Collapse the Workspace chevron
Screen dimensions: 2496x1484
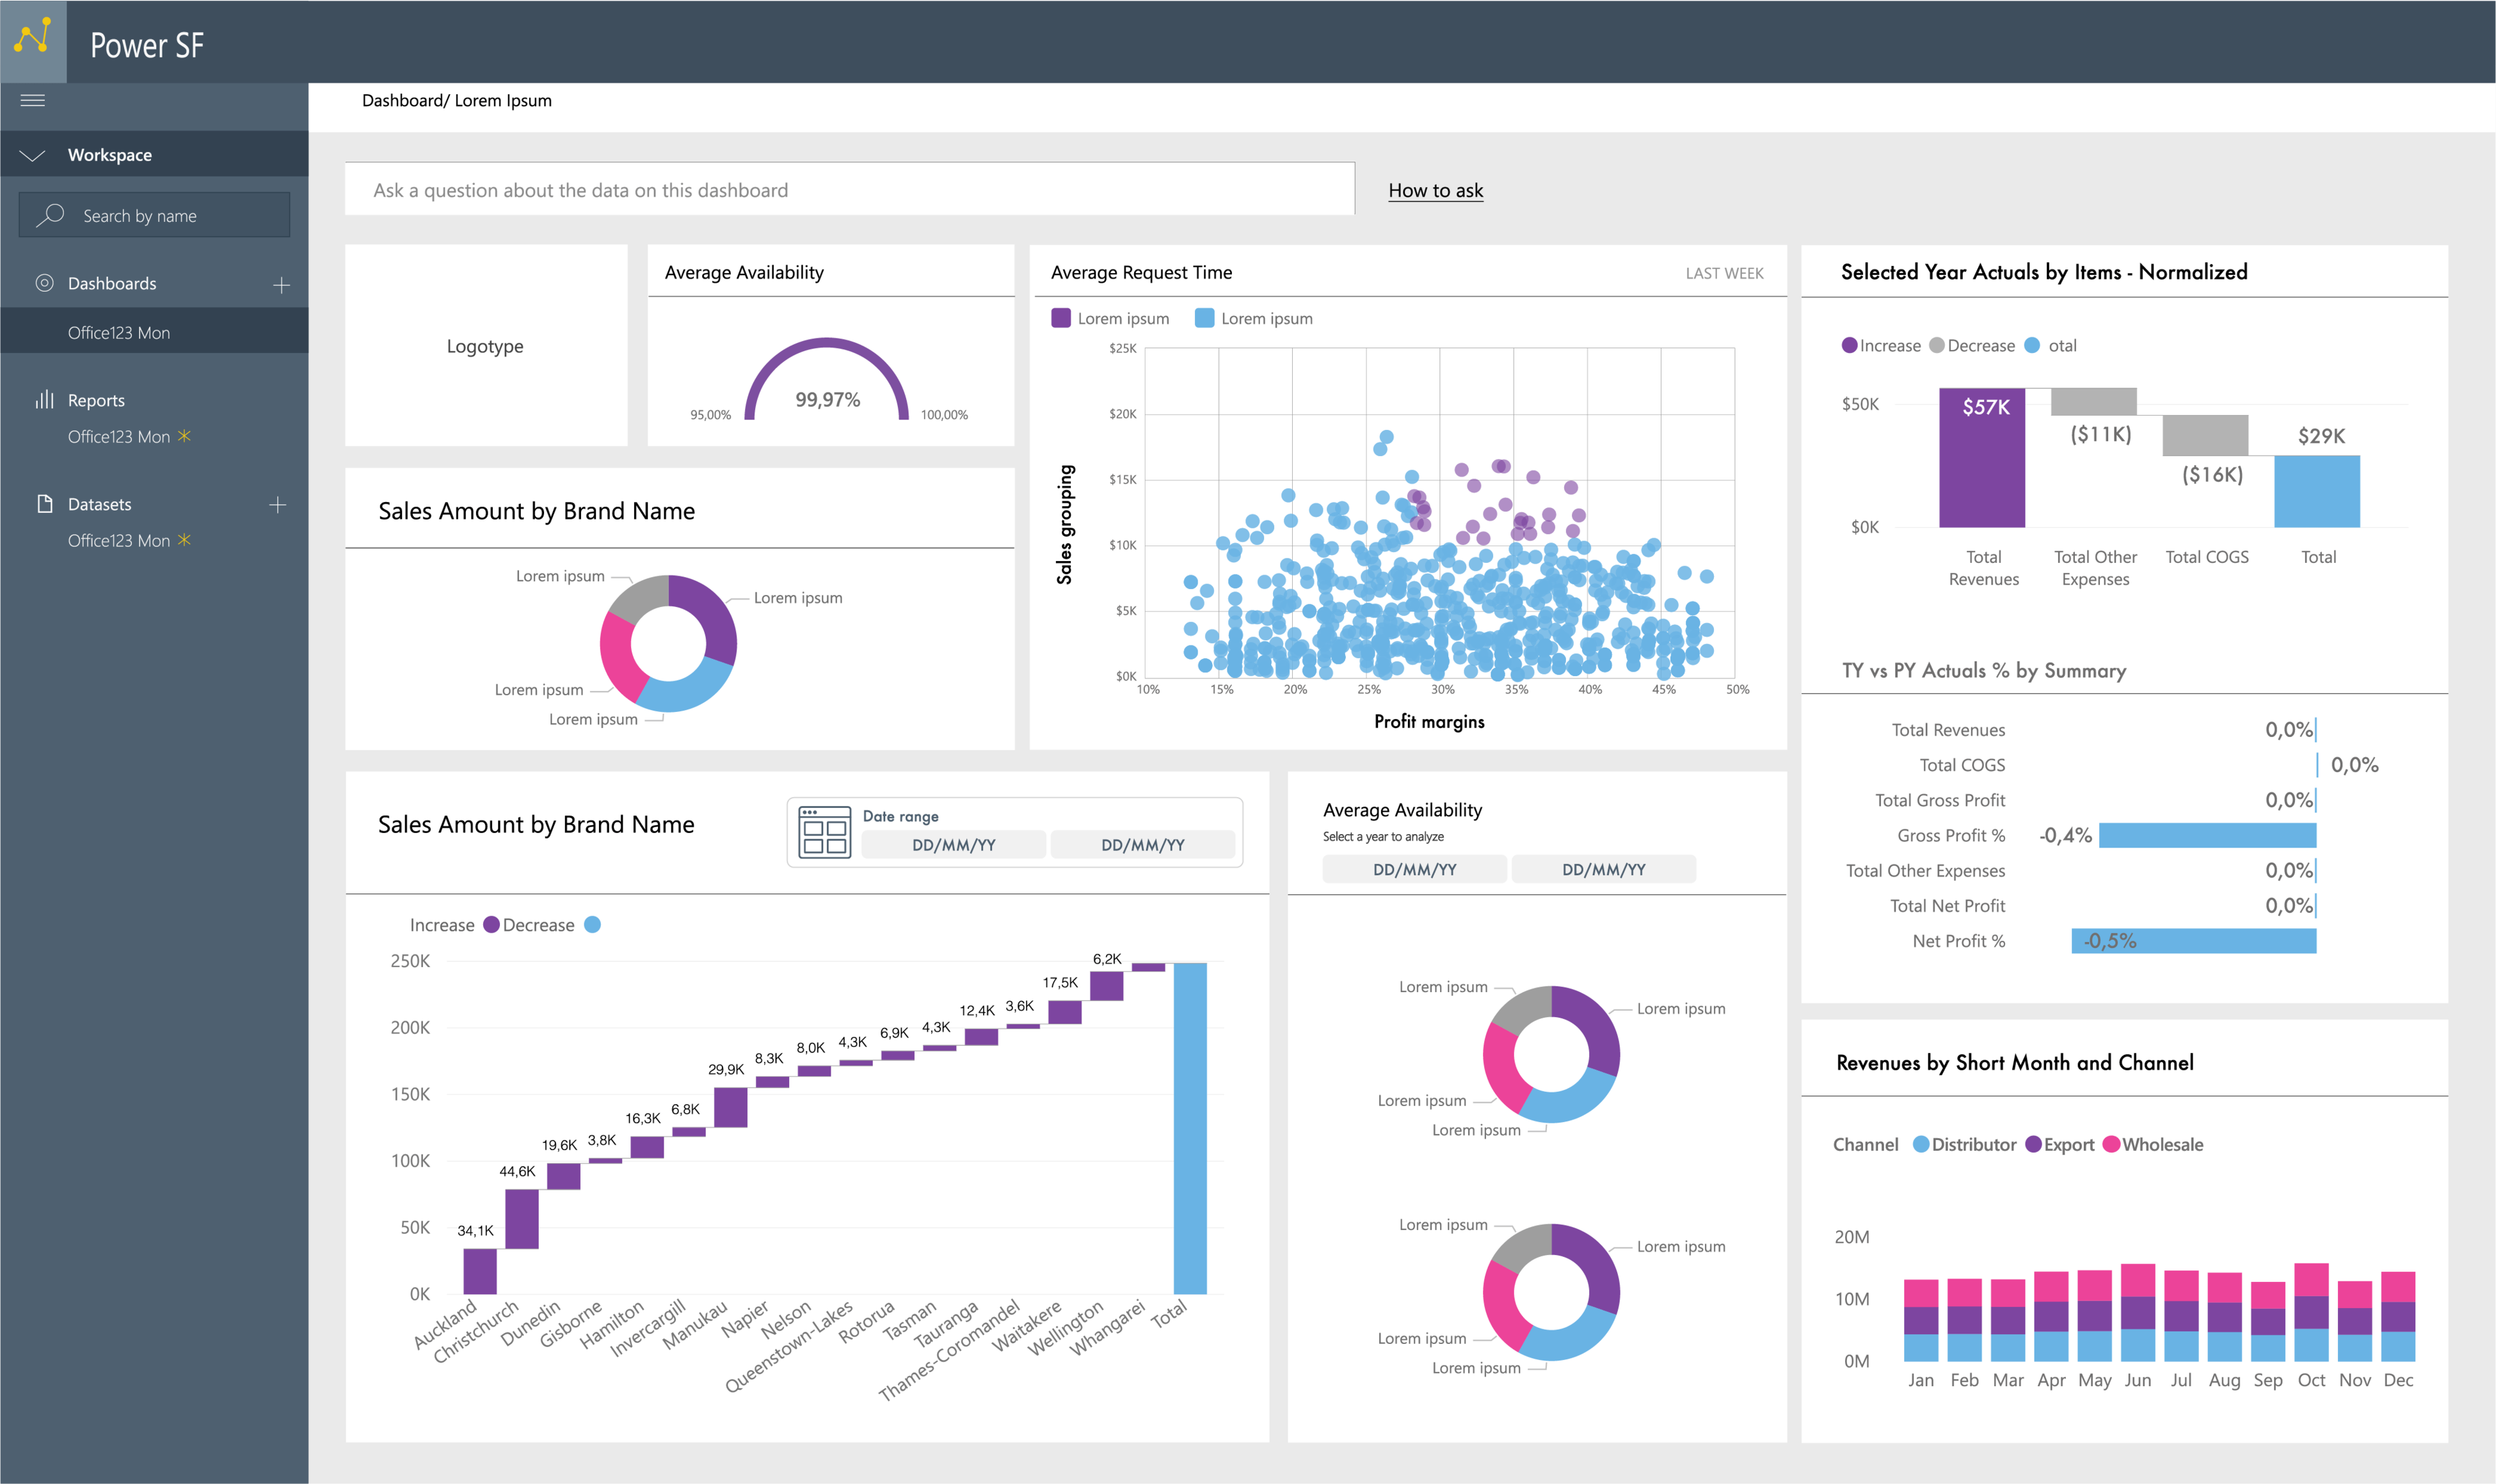(x=33, y=155)
